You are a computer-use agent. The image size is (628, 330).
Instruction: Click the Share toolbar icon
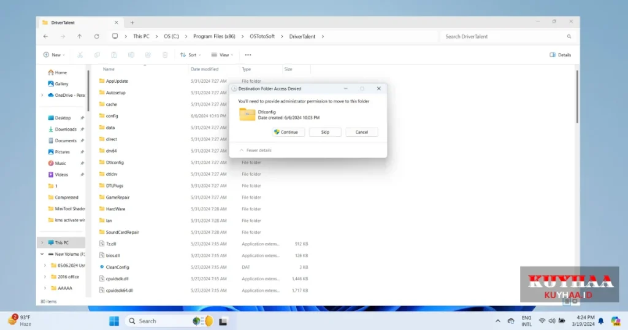[x=148, y=55]
